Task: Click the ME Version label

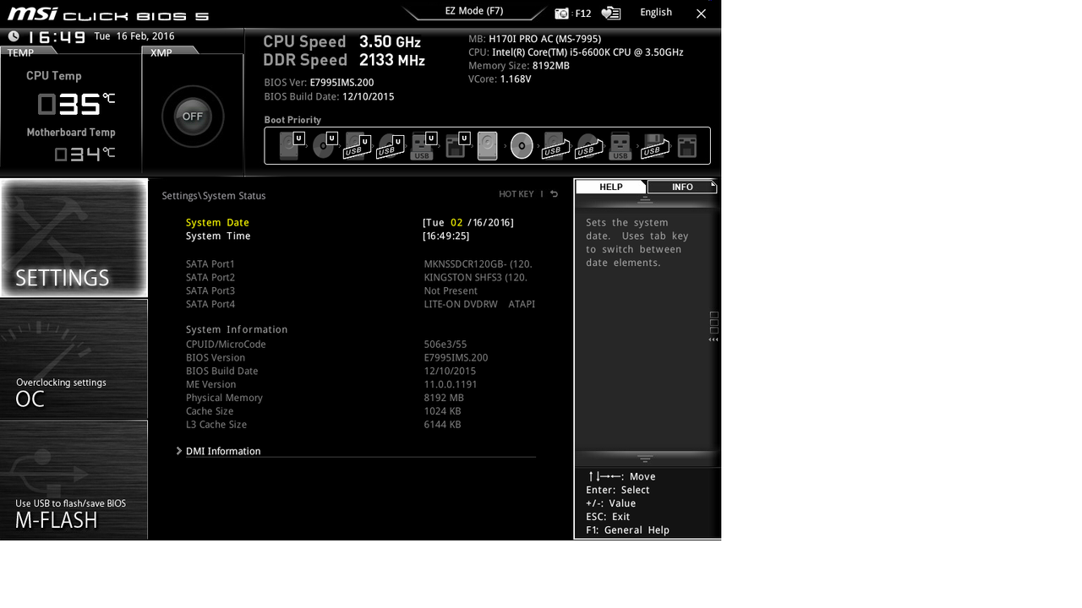Action: click(211, 385)
